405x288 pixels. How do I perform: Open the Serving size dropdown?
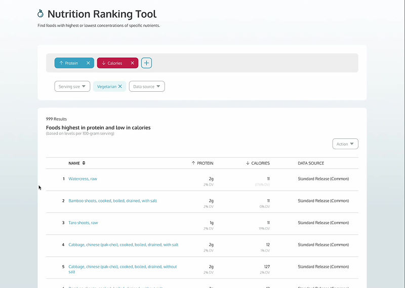(x=72, y=86)
